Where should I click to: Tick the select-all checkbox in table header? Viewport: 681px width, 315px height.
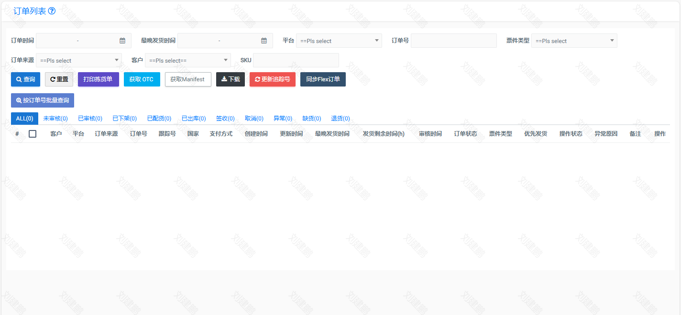click(33, 134)
